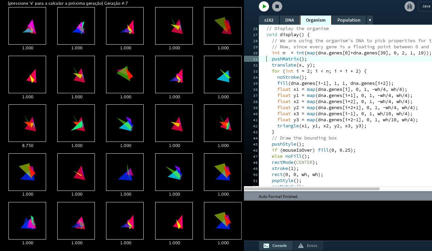Open the Console panel
The image size is (432, 251).
tap(275, 246)
